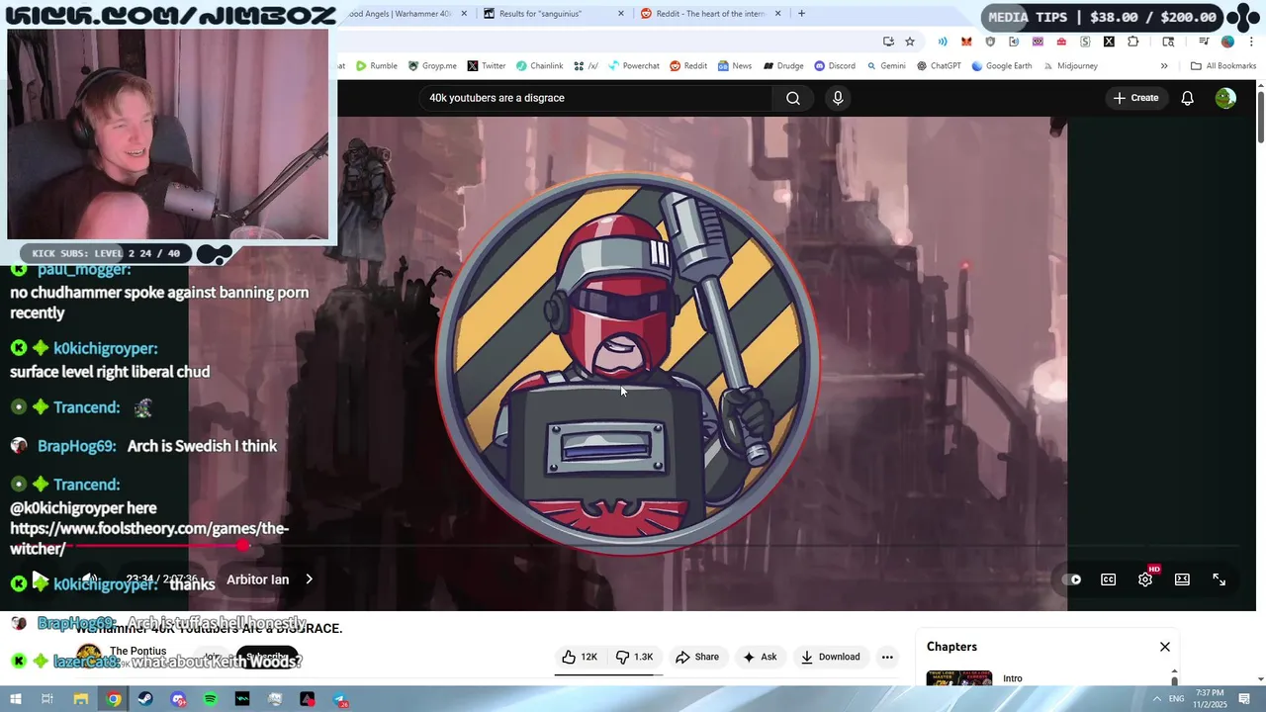Screen dimensions: 1266x712
Task: Enter fullscreen video mode
Action: tap(1220, 579)
